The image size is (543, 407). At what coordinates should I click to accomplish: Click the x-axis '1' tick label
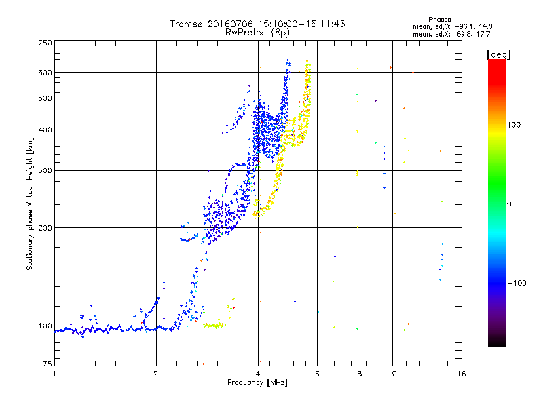coord(54,374)
